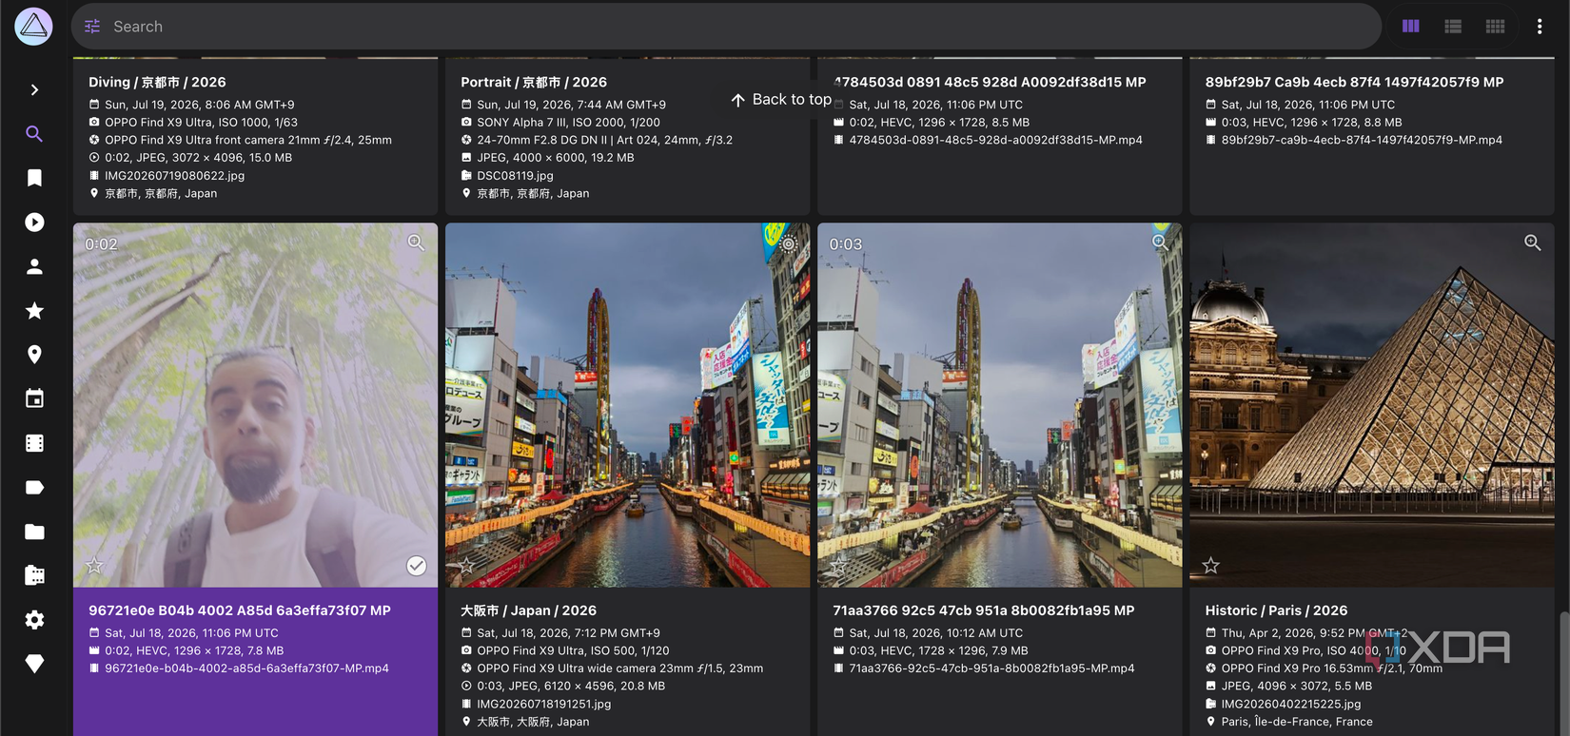
Task: Click the 24-70mm F2.8 DG DN II lens info
Action: [x=604, y=140]
